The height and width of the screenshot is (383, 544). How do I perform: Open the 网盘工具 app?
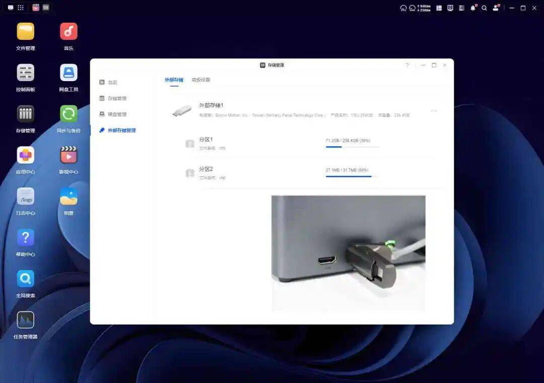click(69, 73)
